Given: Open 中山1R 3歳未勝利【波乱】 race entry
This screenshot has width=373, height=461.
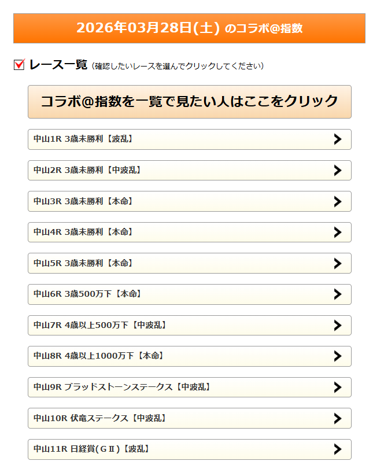Looking at the screenshot, I should pyautogui.click(x=84, y=139).
